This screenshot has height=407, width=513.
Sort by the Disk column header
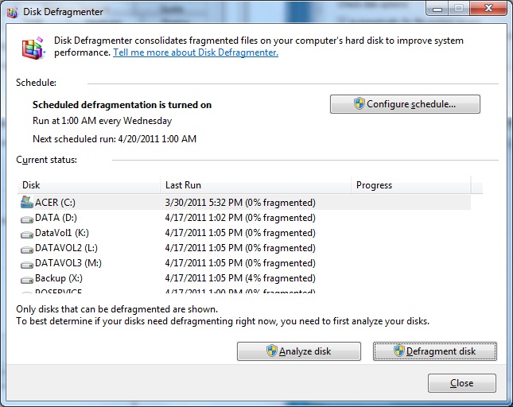coord(88,185)
